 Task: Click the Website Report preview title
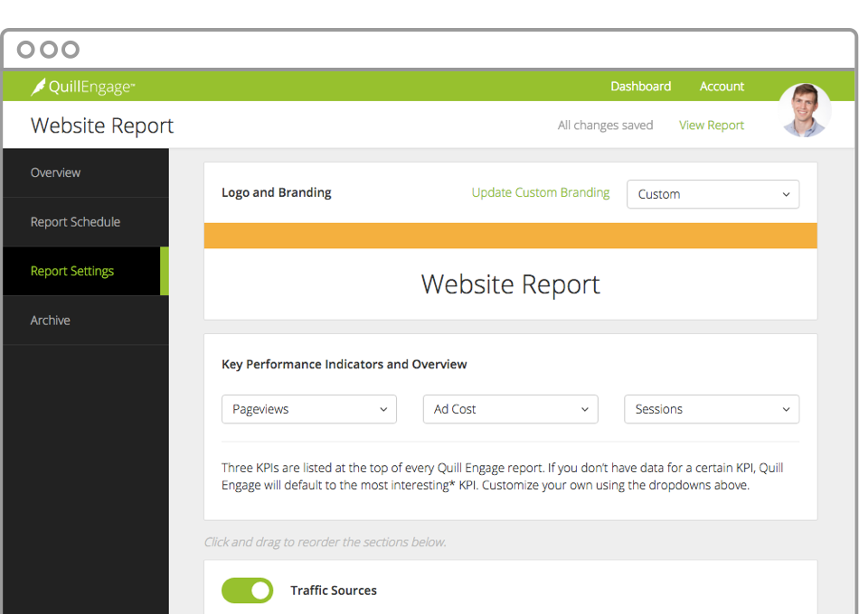(511, 284)
